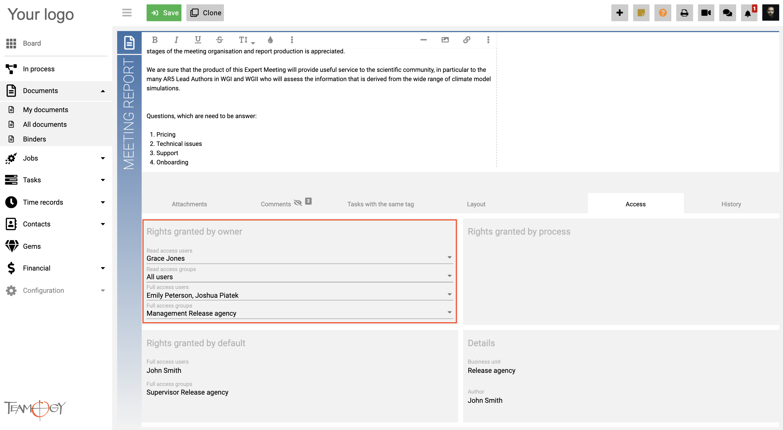Click the notification bell icon
783x430 pixels.
coord(749,12)
